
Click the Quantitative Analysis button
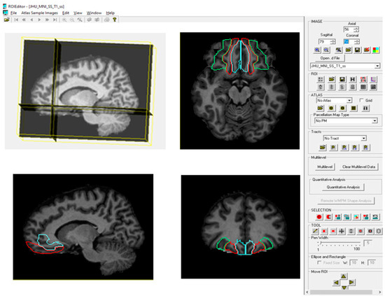[x=343, y=187]
